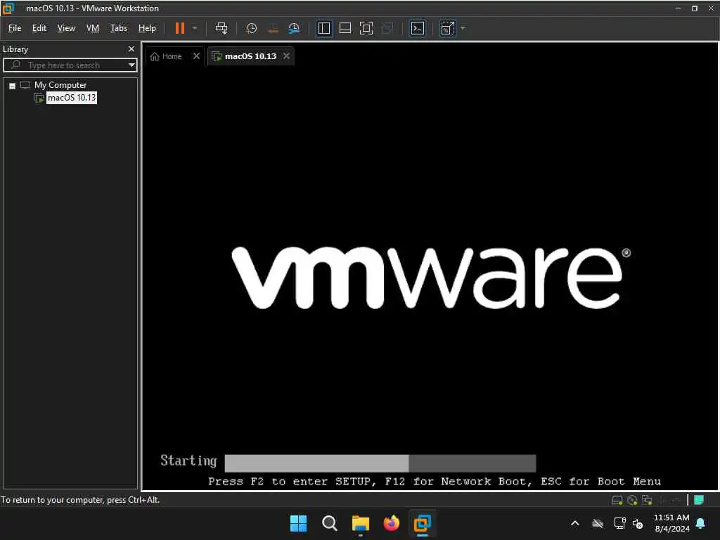The height and width of the screenshot is (540, 720).
Task: Click the green message log icon
Action: click(x=699, y=500)
